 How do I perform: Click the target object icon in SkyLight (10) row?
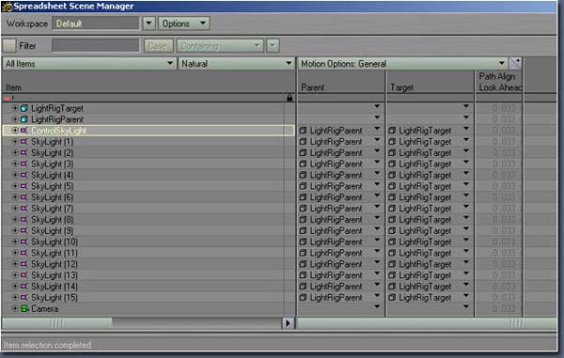(x=392, y=241)
